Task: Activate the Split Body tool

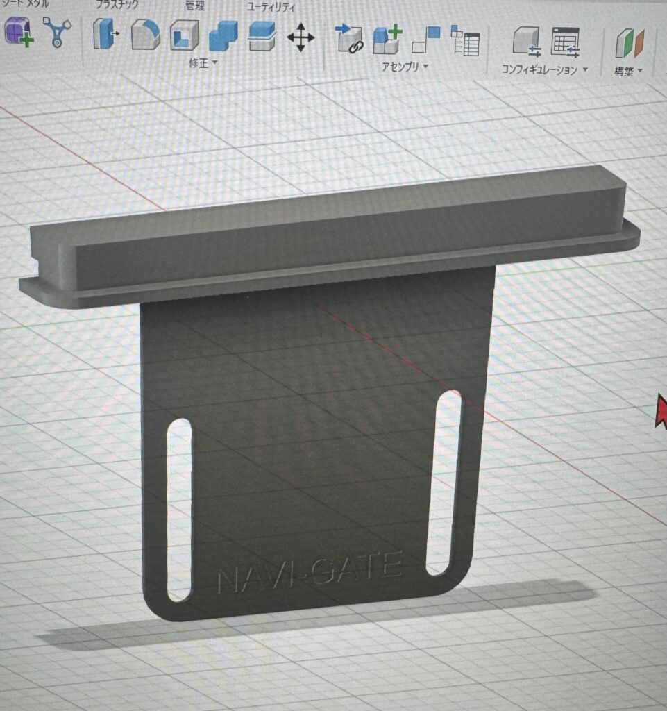Action: coord(262,36)
